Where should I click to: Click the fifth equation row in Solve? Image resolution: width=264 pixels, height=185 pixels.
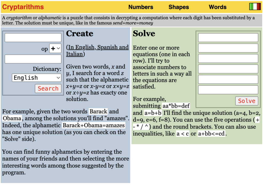pos(228,79)
